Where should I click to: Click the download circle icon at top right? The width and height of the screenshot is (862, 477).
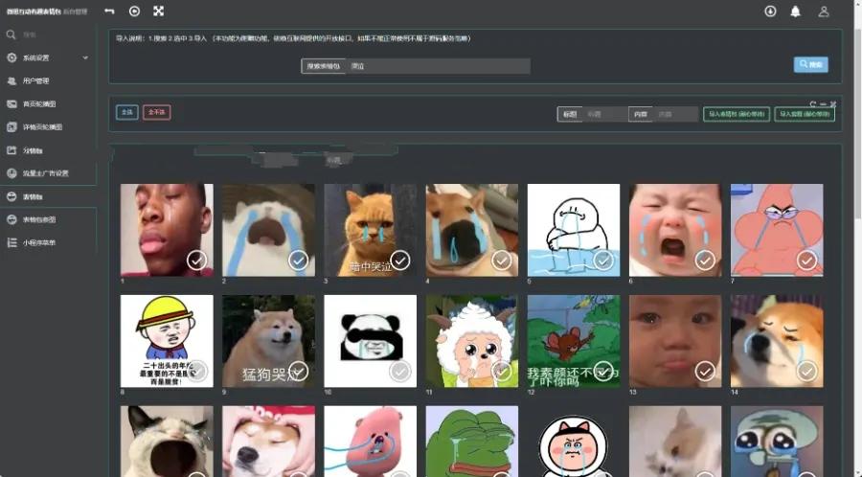tap(770, 11)
